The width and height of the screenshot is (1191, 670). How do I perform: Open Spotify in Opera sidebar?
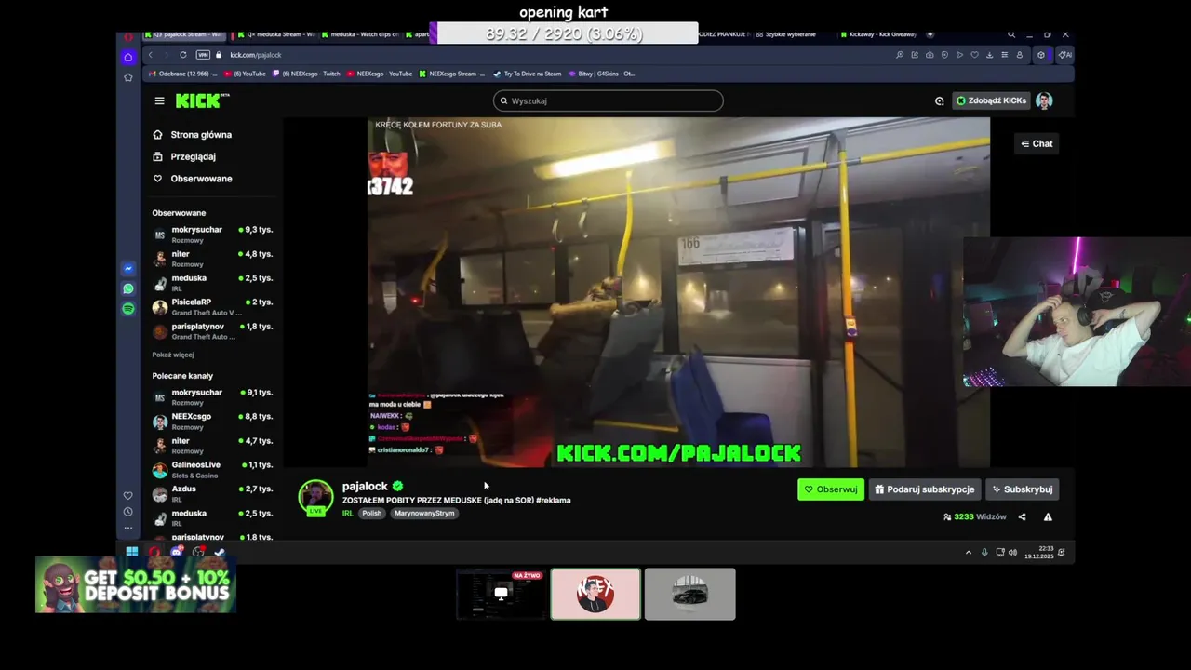[x=128, y=308]
